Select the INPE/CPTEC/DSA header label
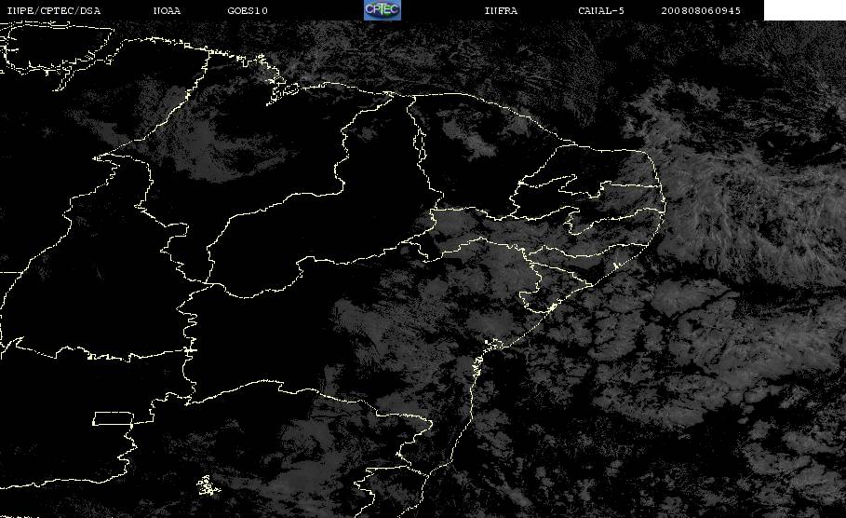The height and width of the screenshot is (518, 846). pos(53,11)
